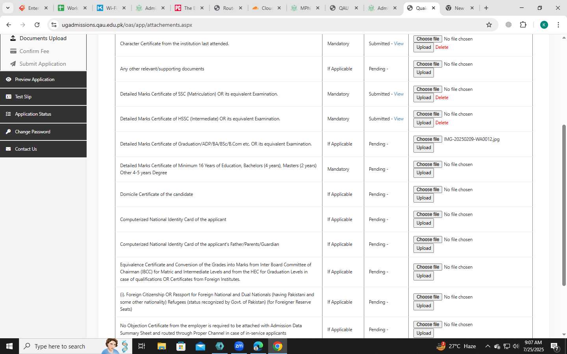Choose file for No Objection Certificate

(x=428, y=324)
